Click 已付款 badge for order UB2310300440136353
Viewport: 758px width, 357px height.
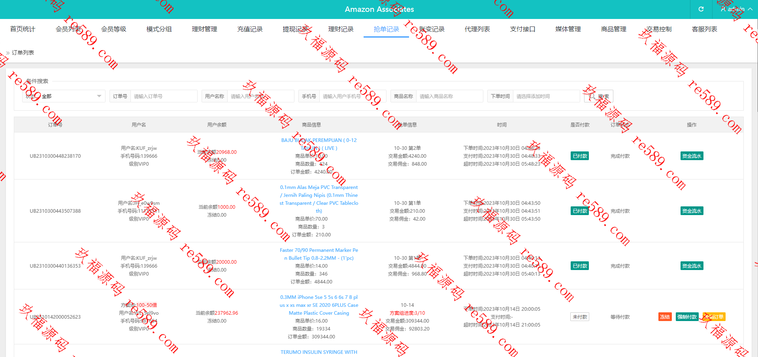point(580,266)
